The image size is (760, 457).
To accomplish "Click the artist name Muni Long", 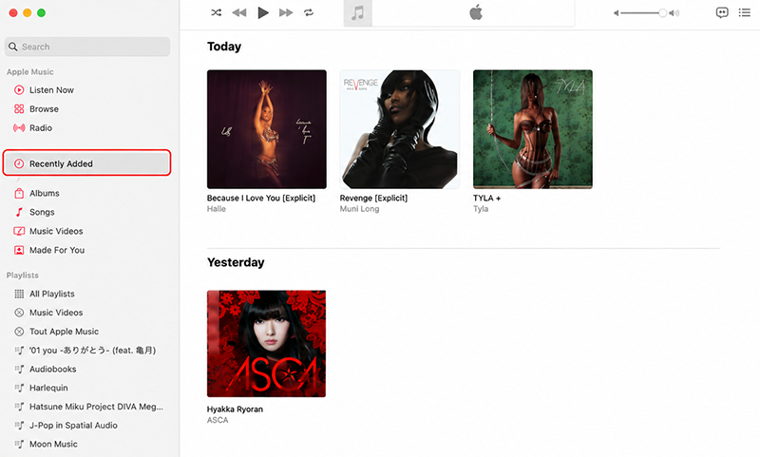I will (x=360, y=209).
